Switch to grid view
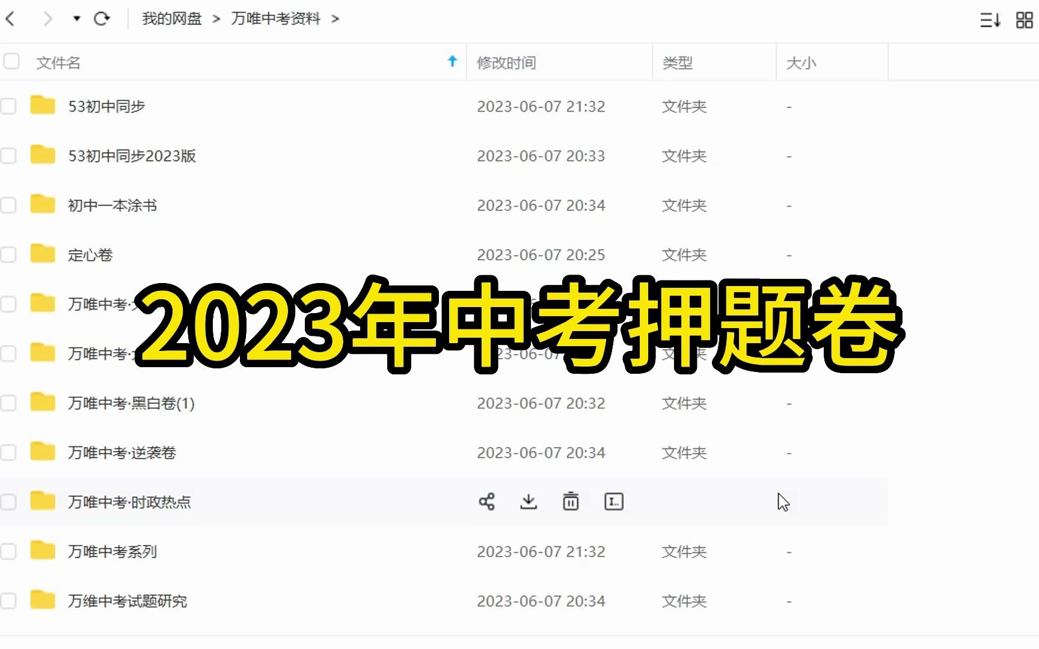Screen dimensions: 1039x649 coord(1025,20)
